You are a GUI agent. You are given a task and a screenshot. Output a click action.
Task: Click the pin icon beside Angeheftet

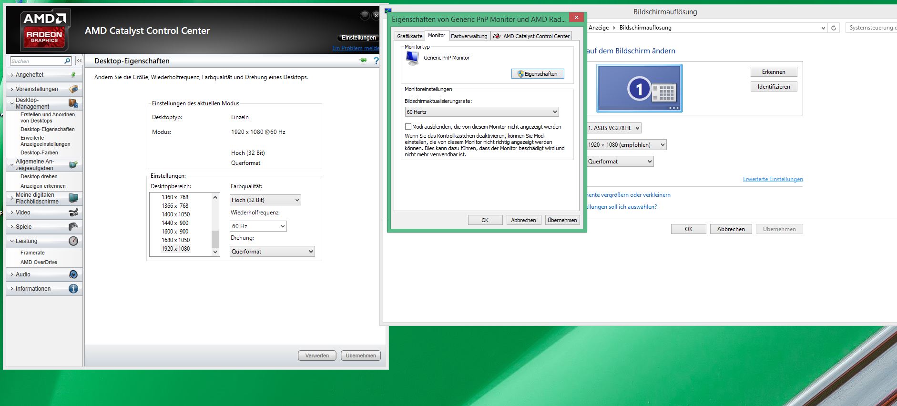73,75
